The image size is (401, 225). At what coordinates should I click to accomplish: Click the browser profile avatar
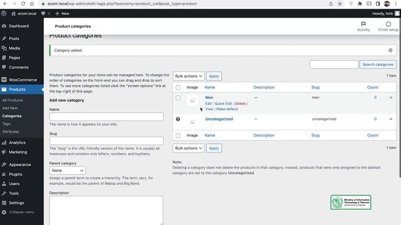pyautogui.click(x=387, y=4)
